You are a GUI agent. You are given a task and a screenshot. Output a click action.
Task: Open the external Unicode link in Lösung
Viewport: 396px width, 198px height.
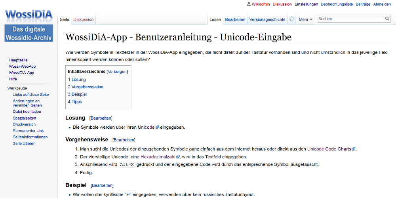coord(148,127)
